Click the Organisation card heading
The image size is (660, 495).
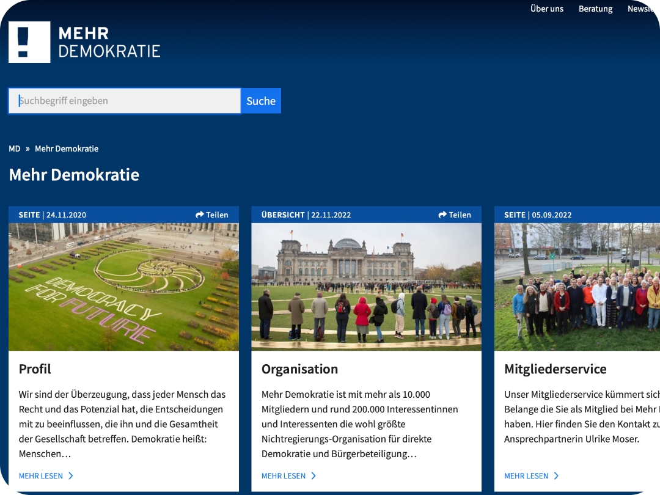click(x=299, y=369)
